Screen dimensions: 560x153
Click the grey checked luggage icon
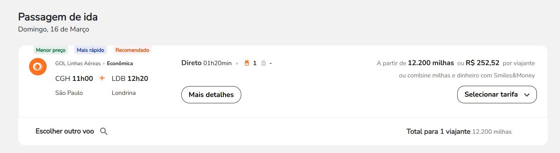pos(263,63)
